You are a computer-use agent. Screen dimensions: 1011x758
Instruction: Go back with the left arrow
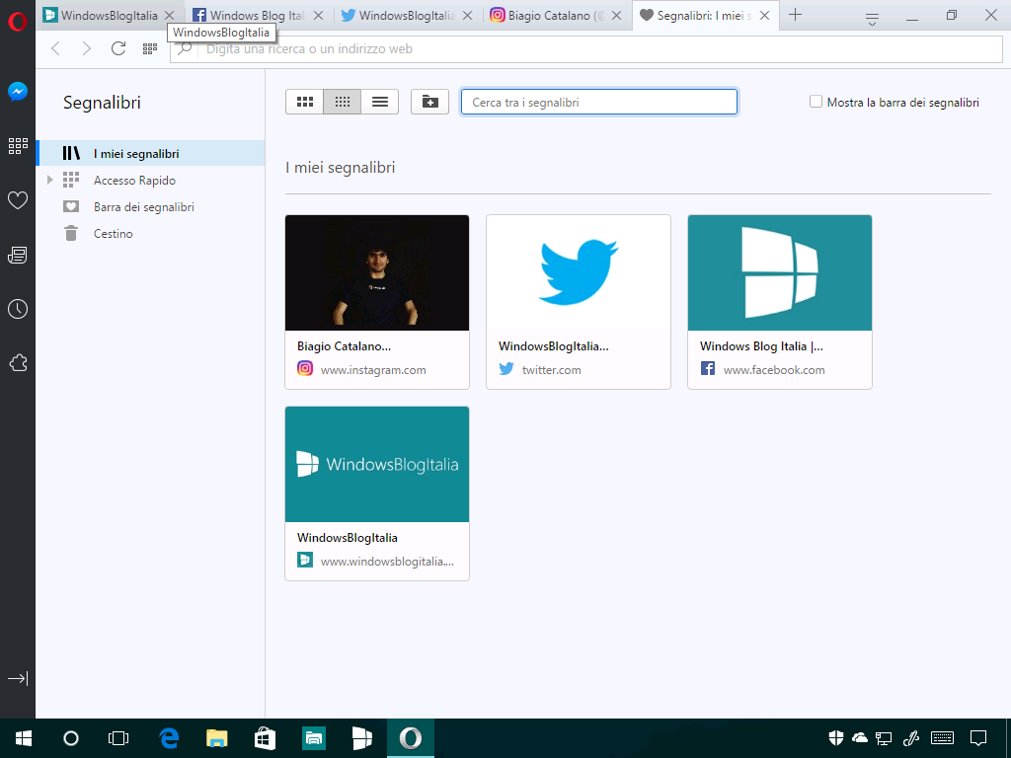pyautogui.click(x=56, y=48)
